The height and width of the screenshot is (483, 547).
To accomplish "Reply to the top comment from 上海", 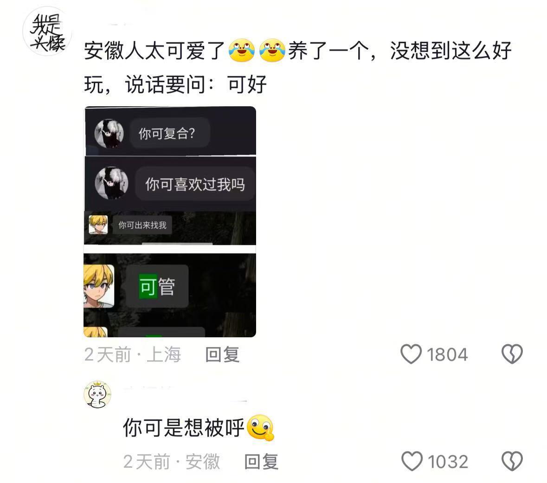I will click(222, 354).
